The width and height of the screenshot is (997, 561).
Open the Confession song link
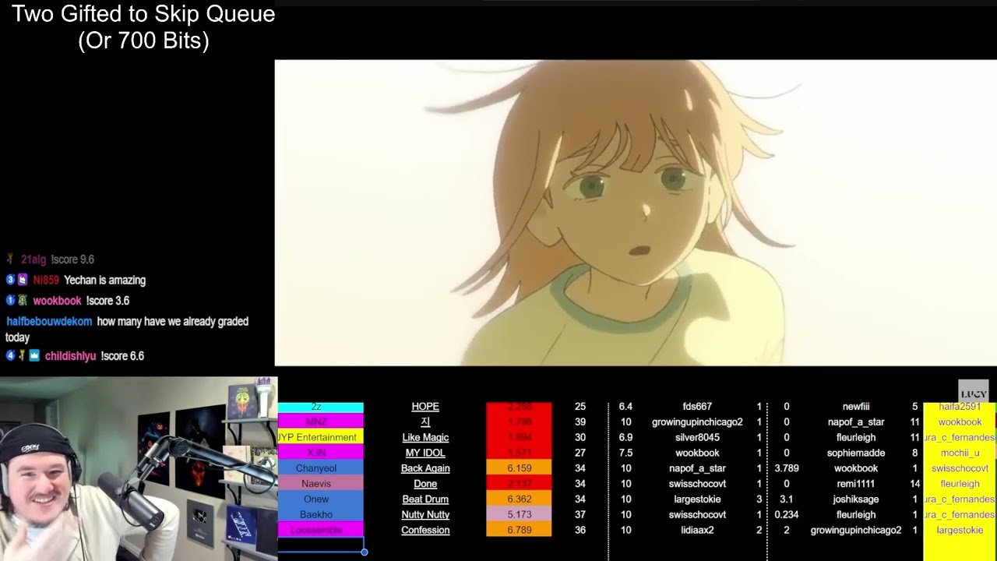coord(425,531)
